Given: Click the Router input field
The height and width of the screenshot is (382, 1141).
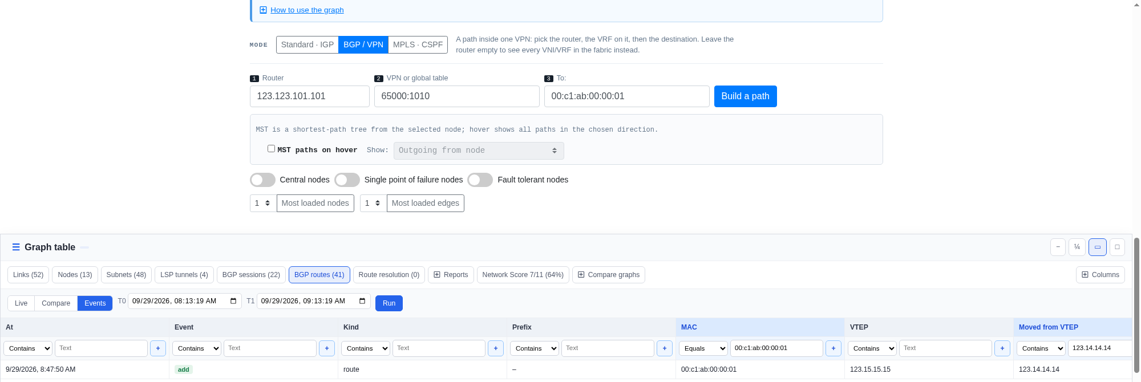Looking at the screenshot, I should pos(310,96).
